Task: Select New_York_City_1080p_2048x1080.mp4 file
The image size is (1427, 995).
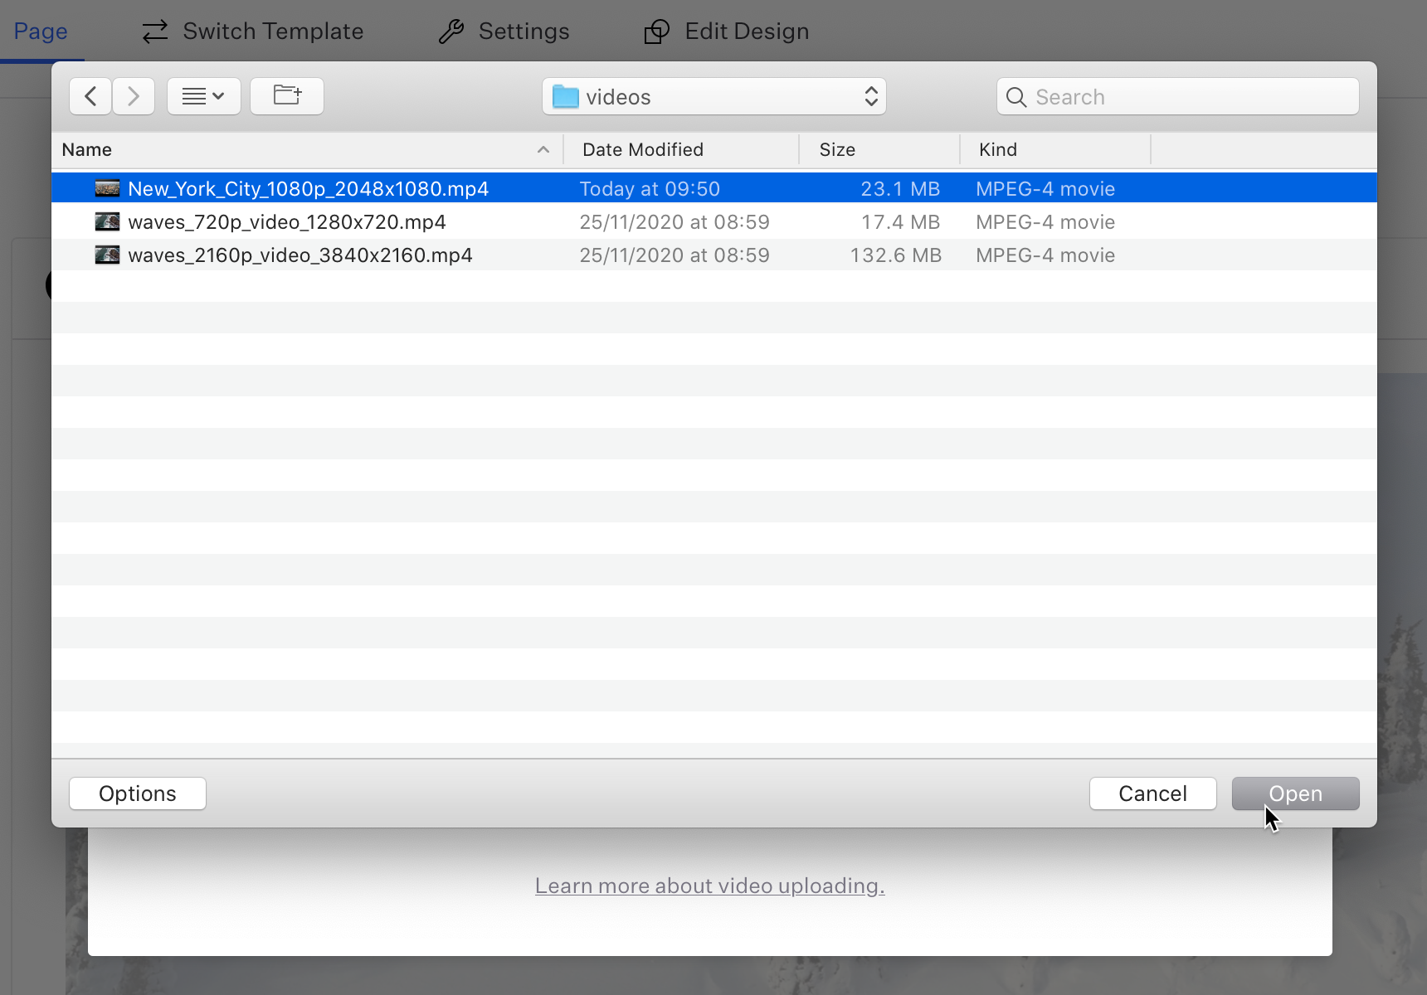Action: (714, 188)
